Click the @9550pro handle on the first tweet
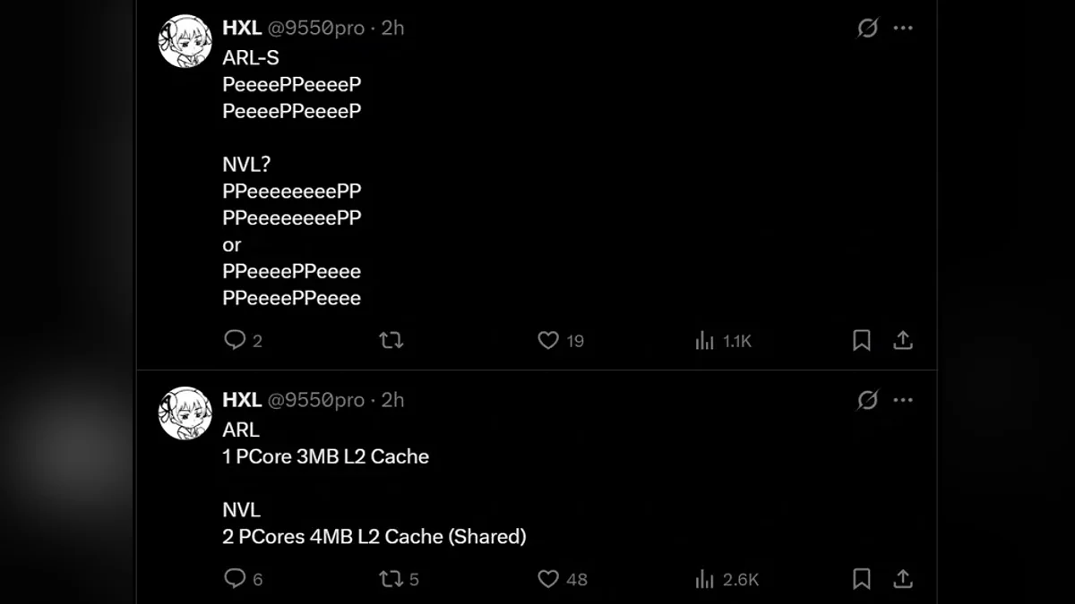 (x=316, y=28)
